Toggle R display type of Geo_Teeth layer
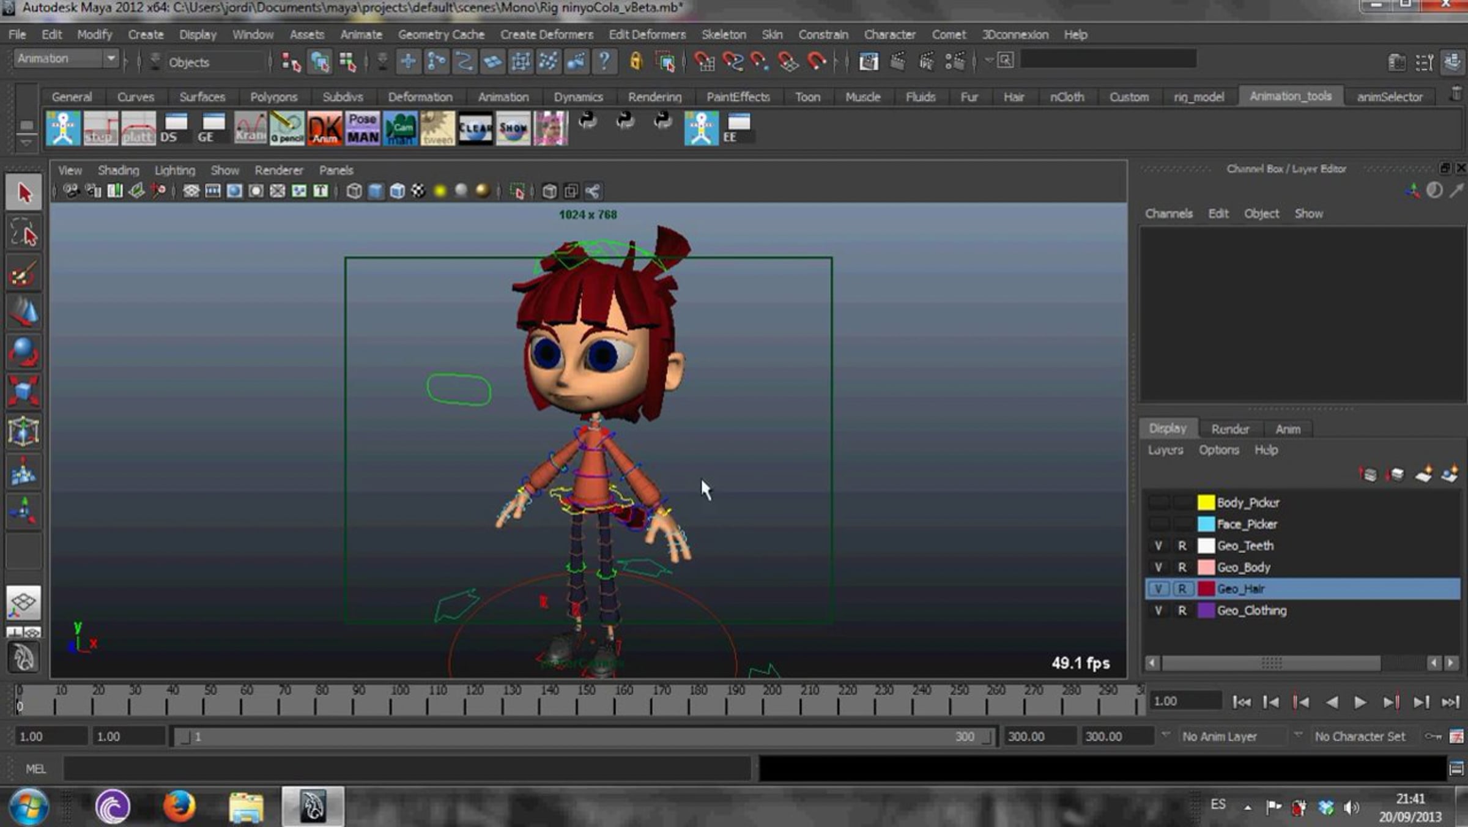Image resolution: width=1468 pixels, height=827 pixels. pos(1182,546)
